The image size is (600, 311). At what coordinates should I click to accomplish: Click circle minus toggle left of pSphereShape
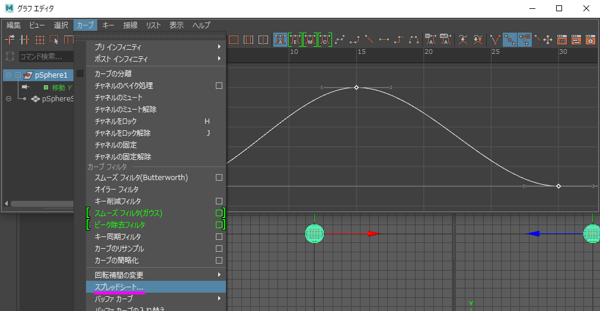8,99
